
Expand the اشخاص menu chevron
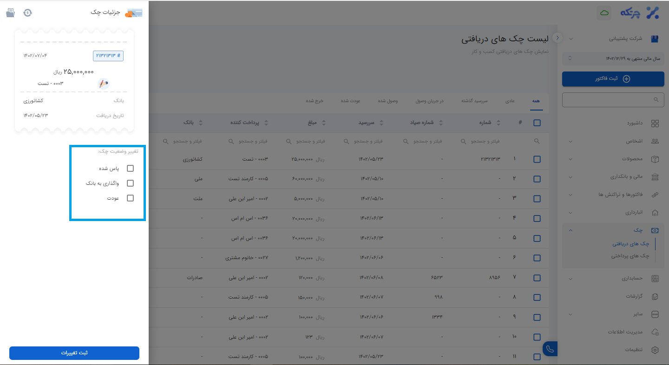tap(571, 141)
